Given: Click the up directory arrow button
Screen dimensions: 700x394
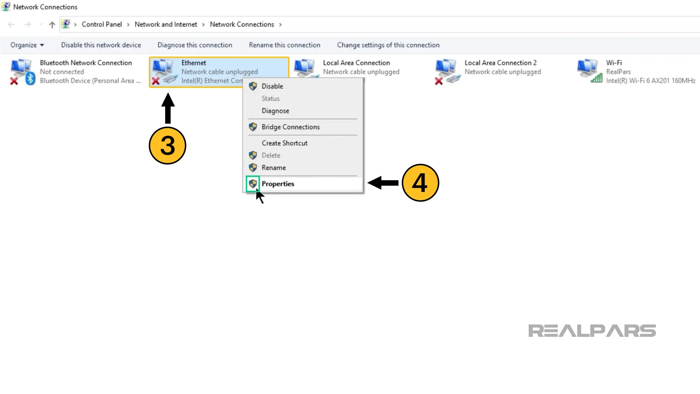Looking at the screenshot, I should (51, 24).
